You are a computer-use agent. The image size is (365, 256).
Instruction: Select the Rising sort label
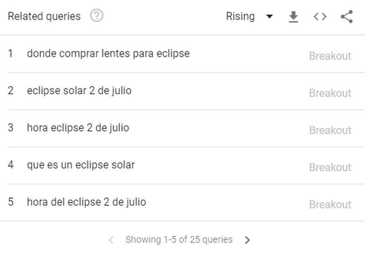click(240, 16)
